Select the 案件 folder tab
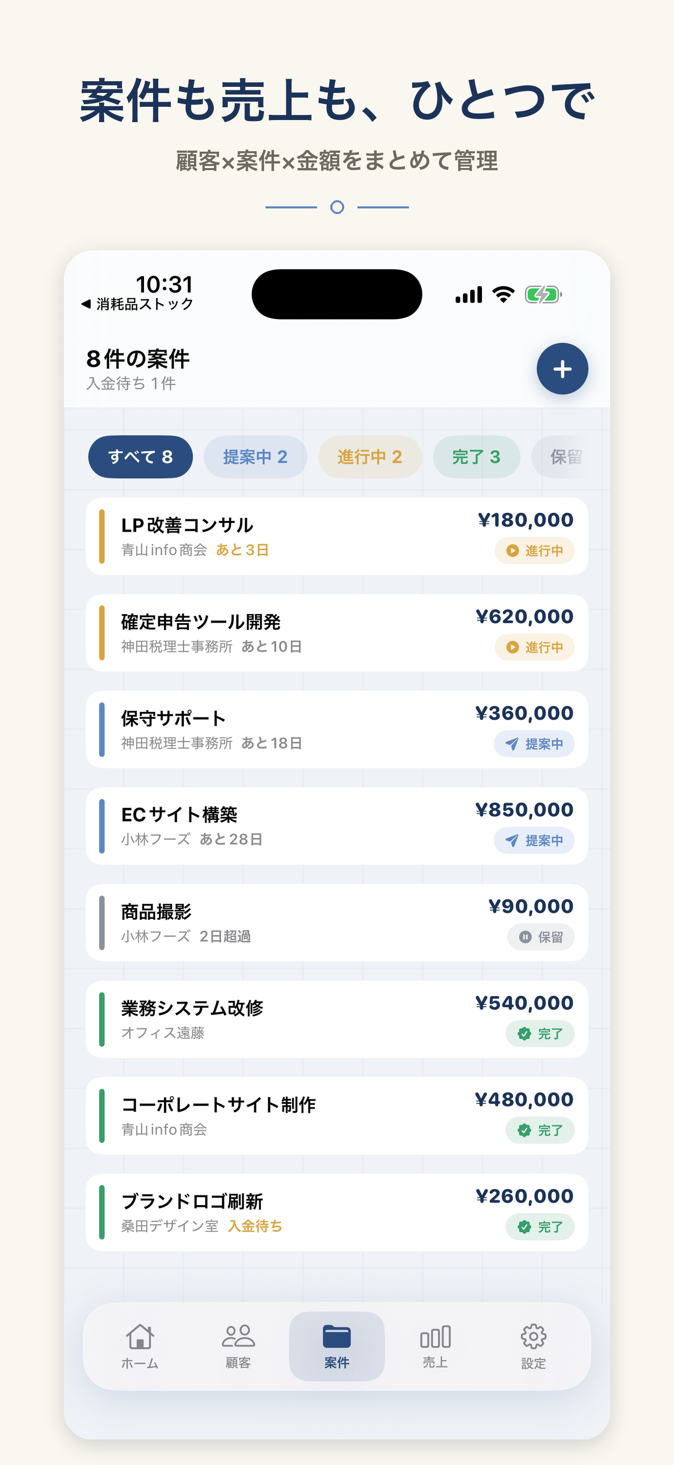 (336, 1346)
